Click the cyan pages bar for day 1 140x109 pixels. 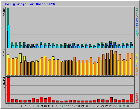9,37
